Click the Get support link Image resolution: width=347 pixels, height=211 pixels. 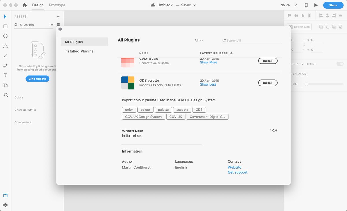pyautogui.click(x=238, y=172)
